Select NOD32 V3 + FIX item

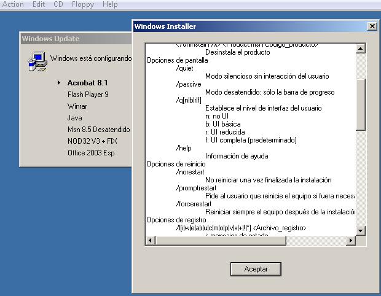point(92,141)
